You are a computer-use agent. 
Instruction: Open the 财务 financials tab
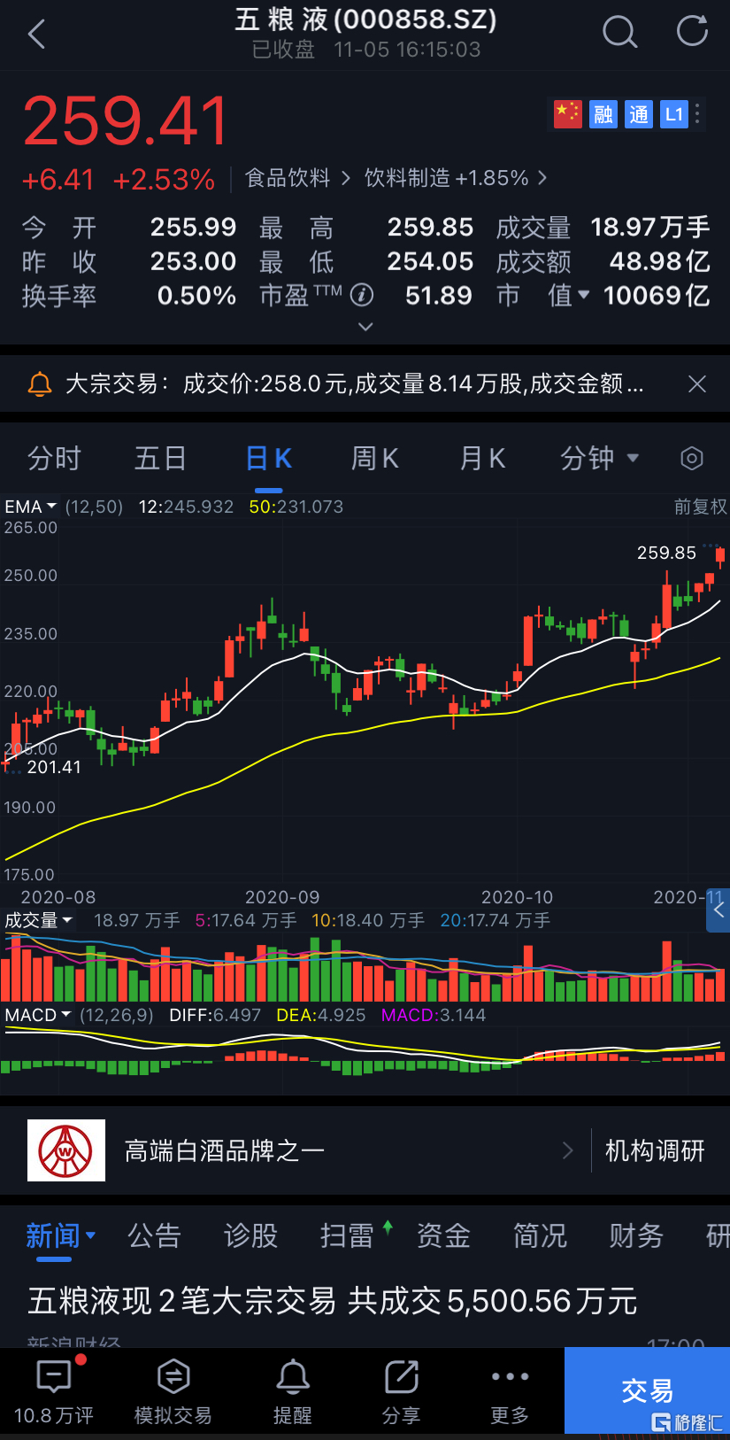636,1235
